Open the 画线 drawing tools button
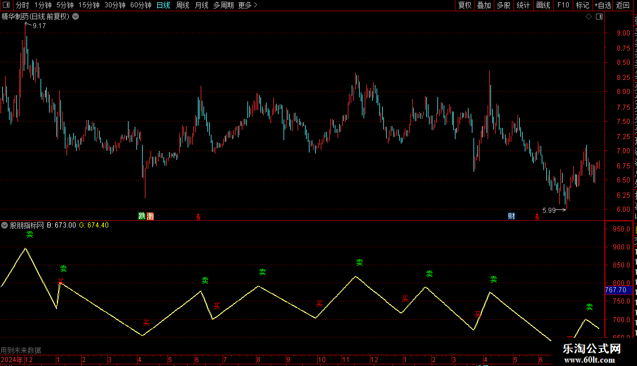The height and width of the screenshot is (366, 637). tap(543, 5)
